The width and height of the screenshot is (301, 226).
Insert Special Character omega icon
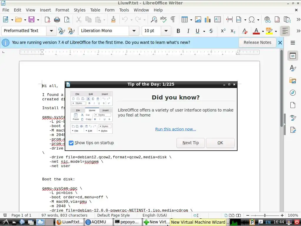pyautogui.click(x=252, y=19)
